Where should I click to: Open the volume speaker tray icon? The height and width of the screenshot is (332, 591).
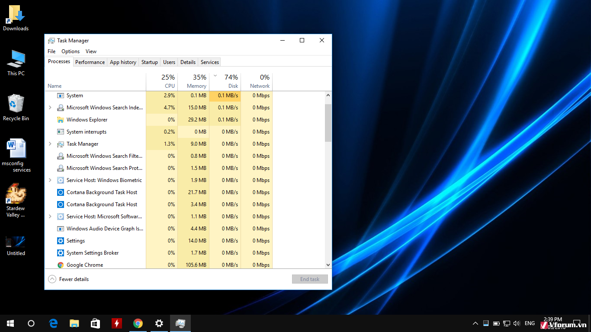coord(517,323)
